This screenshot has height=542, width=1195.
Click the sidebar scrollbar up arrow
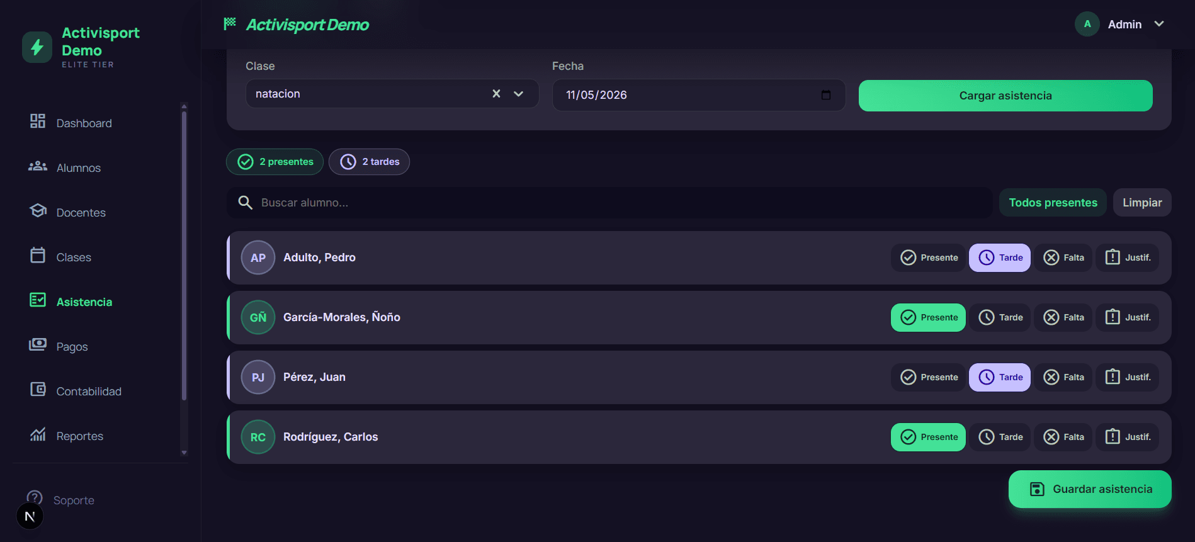pyautogui.click(x=184, y=106)
